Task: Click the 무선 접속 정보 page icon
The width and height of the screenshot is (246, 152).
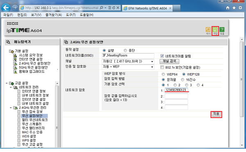Action: [19, 112]
